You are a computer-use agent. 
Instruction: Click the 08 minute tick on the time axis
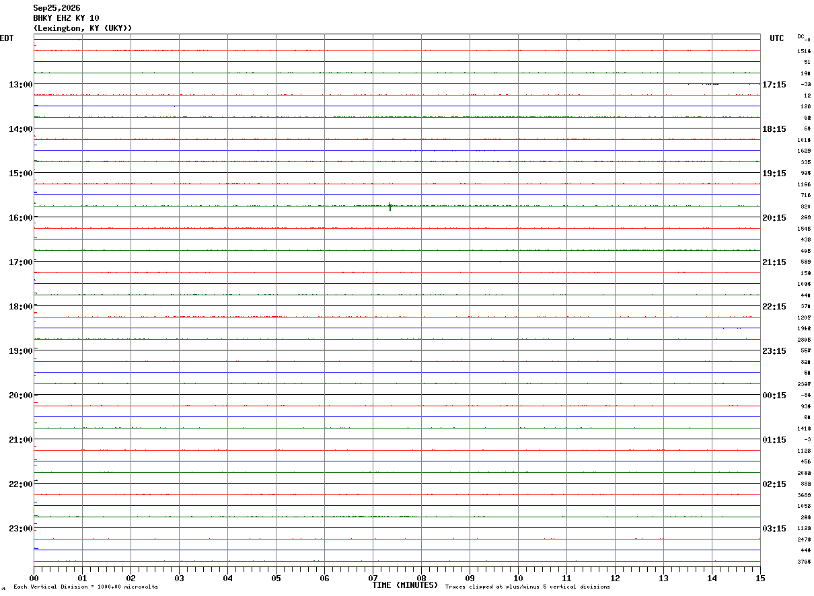click(x=422, y=578)
